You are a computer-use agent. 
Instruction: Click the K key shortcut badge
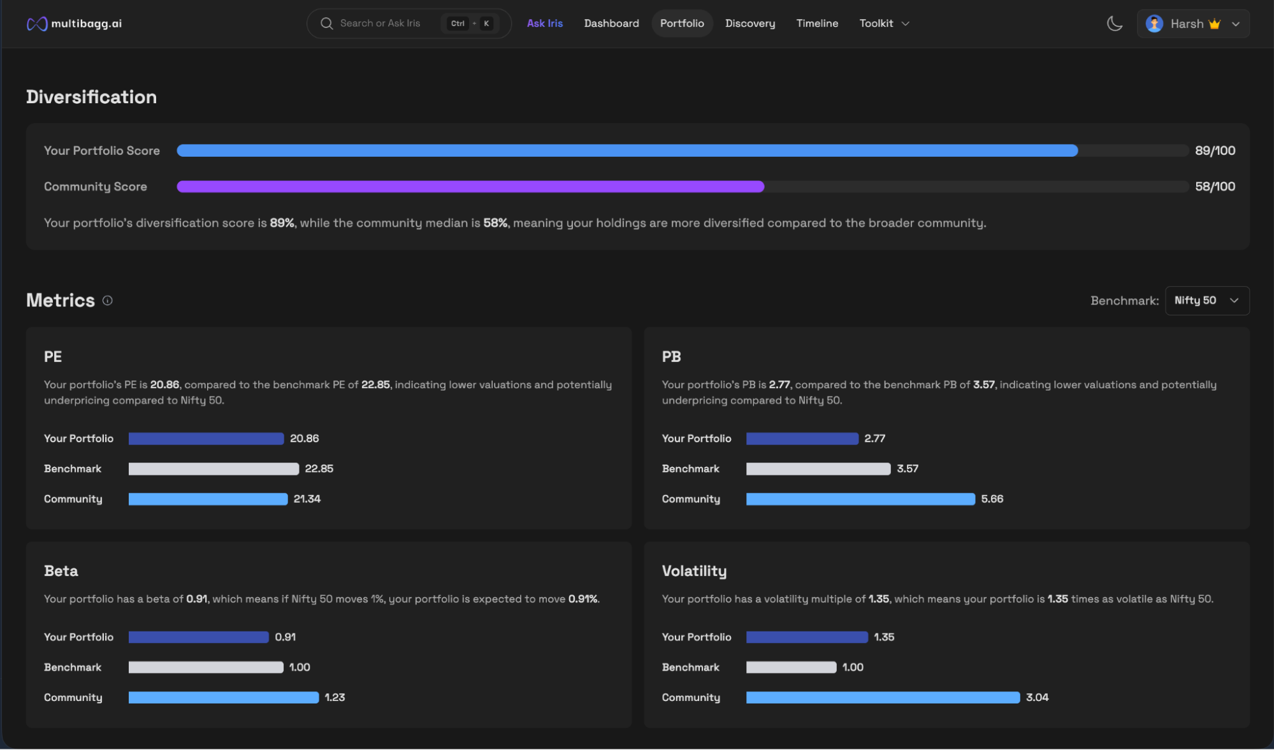click(x=486, y=24)
